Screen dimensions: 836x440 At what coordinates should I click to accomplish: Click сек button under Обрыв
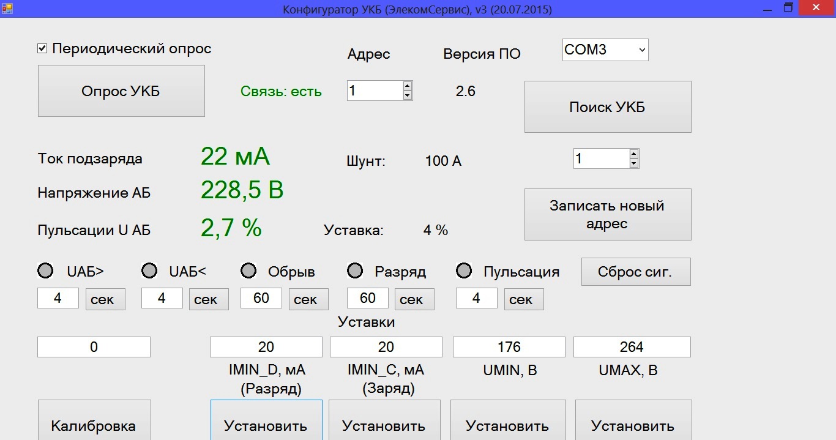(x=308, y=299)
